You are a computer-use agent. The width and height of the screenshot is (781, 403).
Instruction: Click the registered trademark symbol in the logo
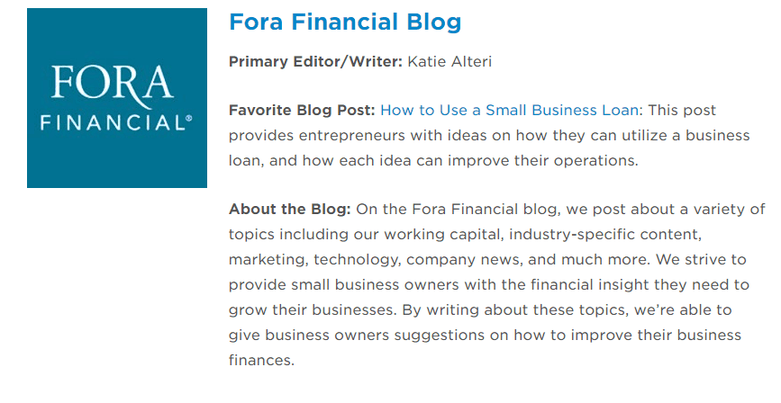point(187,118)
